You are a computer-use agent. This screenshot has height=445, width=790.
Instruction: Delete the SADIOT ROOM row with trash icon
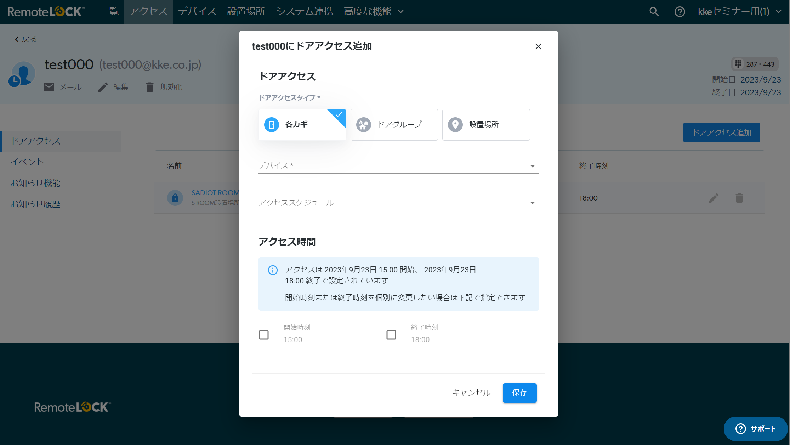coord(739,198)
